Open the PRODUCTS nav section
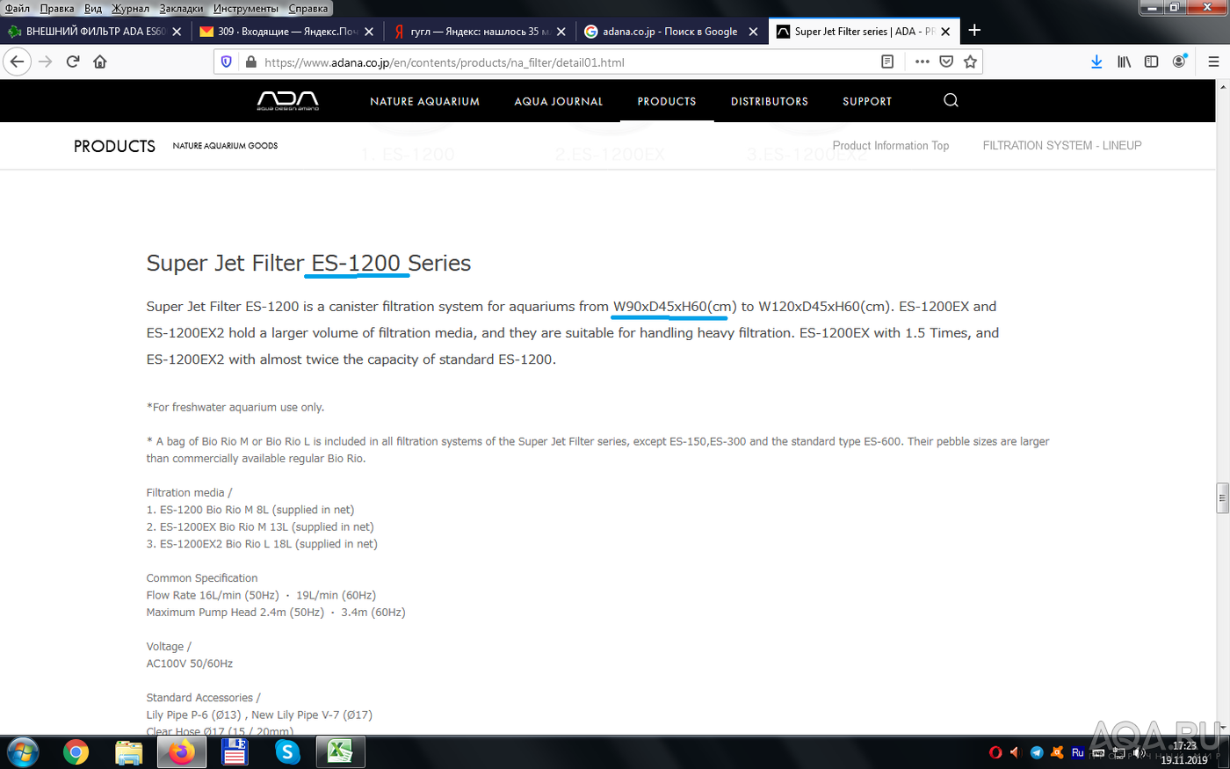 (x=667, y=101)
